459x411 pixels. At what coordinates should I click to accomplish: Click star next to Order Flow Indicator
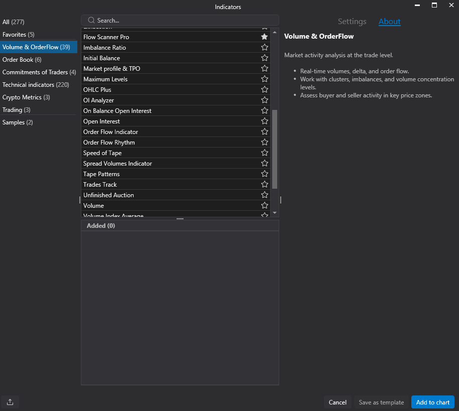point(264,131)
